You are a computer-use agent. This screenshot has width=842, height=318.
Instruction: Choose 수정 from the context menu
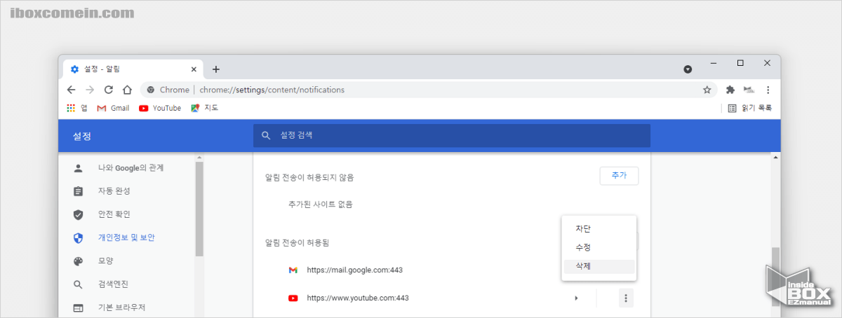[599, 247]
